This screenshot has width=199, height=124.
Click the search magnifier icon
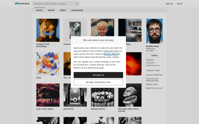(77, 4)
